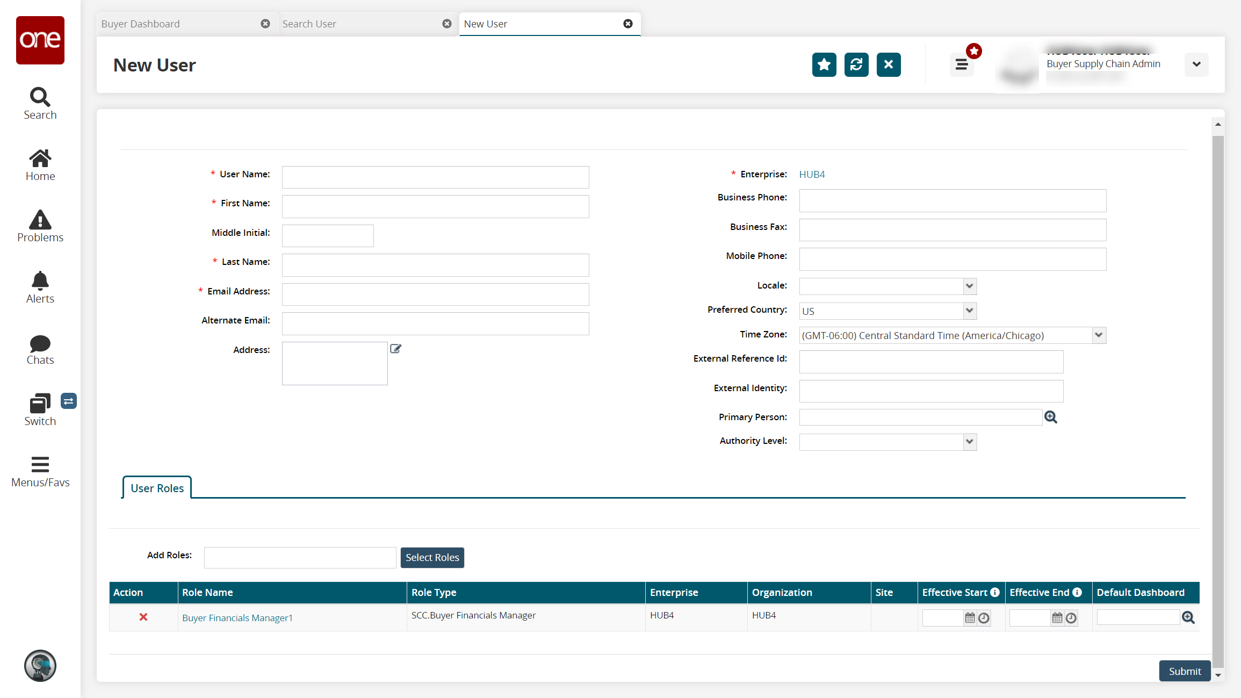Open Default Dashboard lookup magnifier
The image size is (1241, 698).
[1188, 617]
